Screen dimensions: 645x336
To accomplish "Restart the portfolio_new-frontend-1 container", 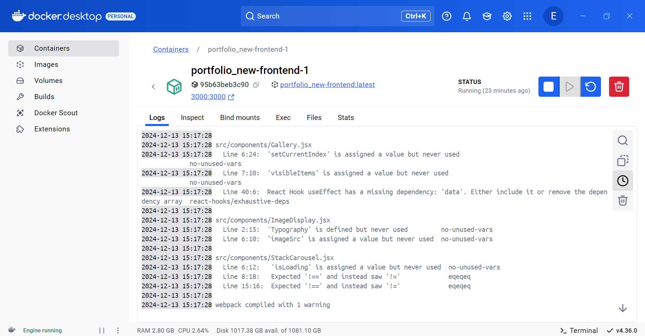I will pyautogui.click(x=591, y=87).
